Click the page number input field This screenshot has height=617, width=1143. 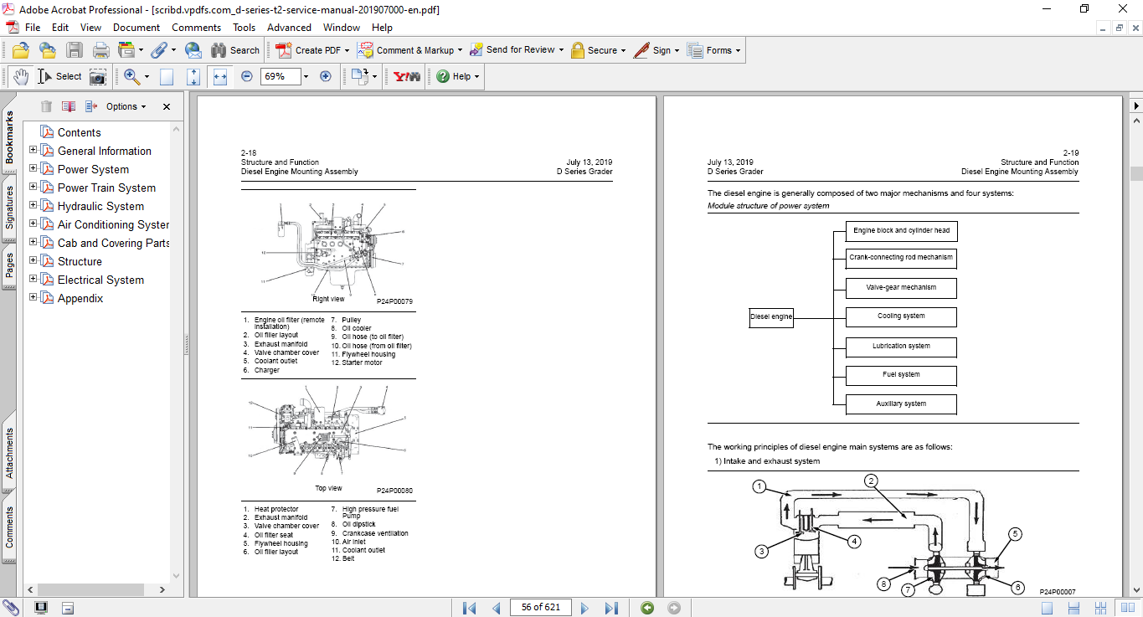pos(541,608)
